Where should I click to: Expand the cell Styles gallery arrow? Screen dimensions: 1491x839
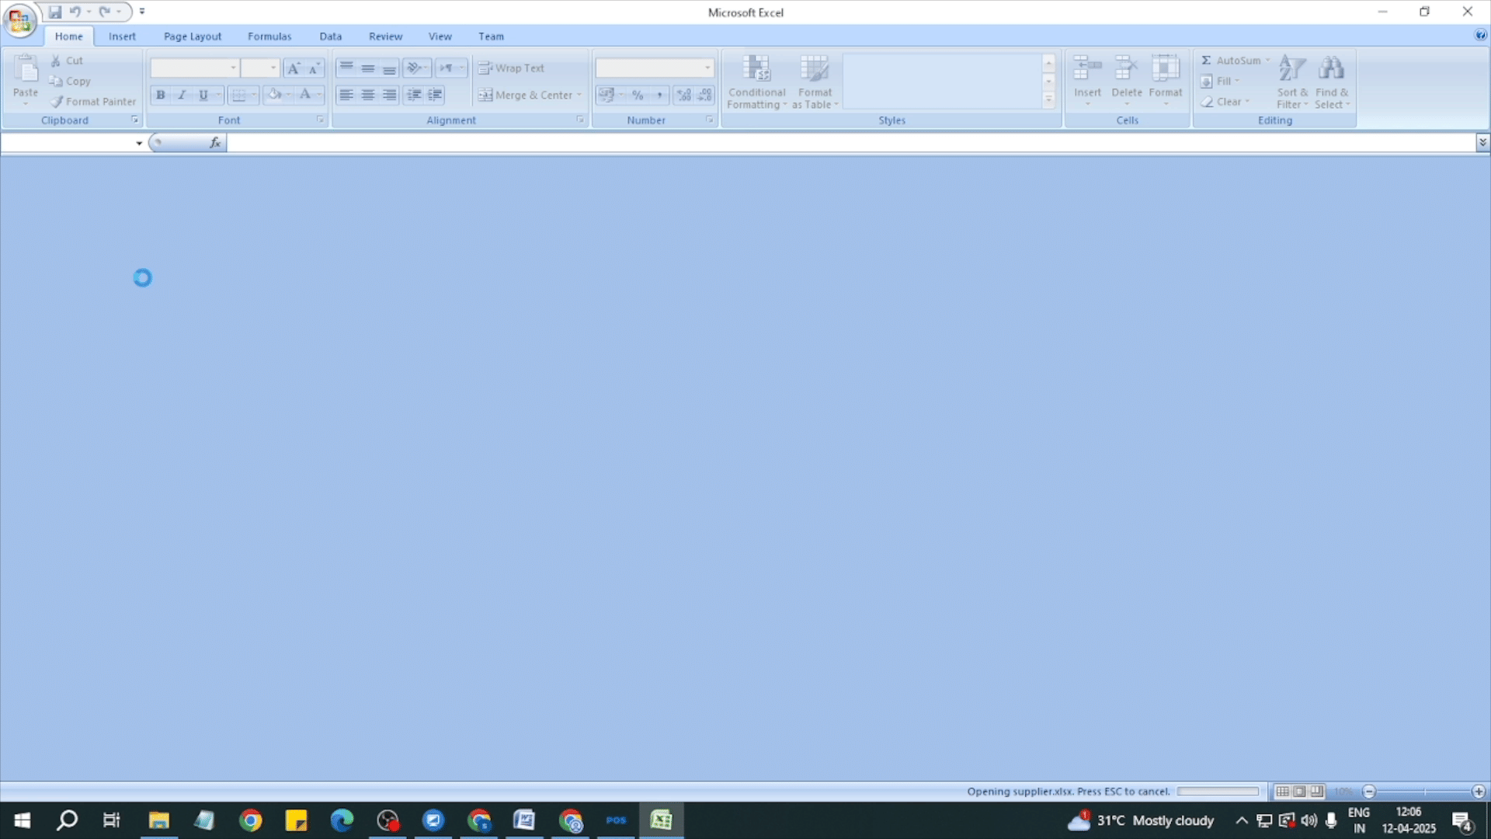pos(1048,100)
